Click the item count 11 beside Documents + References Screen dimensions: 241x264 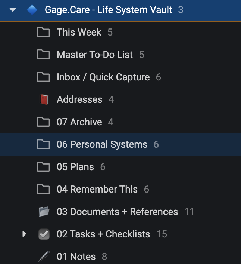(189, 212)
